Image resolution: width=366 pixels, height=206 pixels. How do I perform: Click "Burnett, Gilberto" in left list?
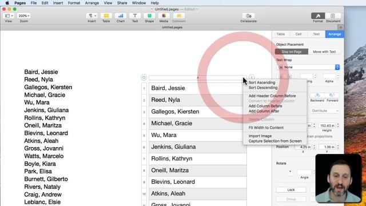point(46,179)
